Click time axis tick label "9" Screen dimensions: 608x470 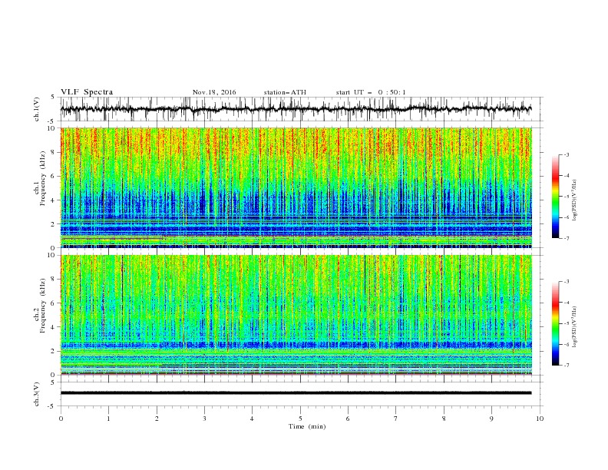tap(491, 419)
